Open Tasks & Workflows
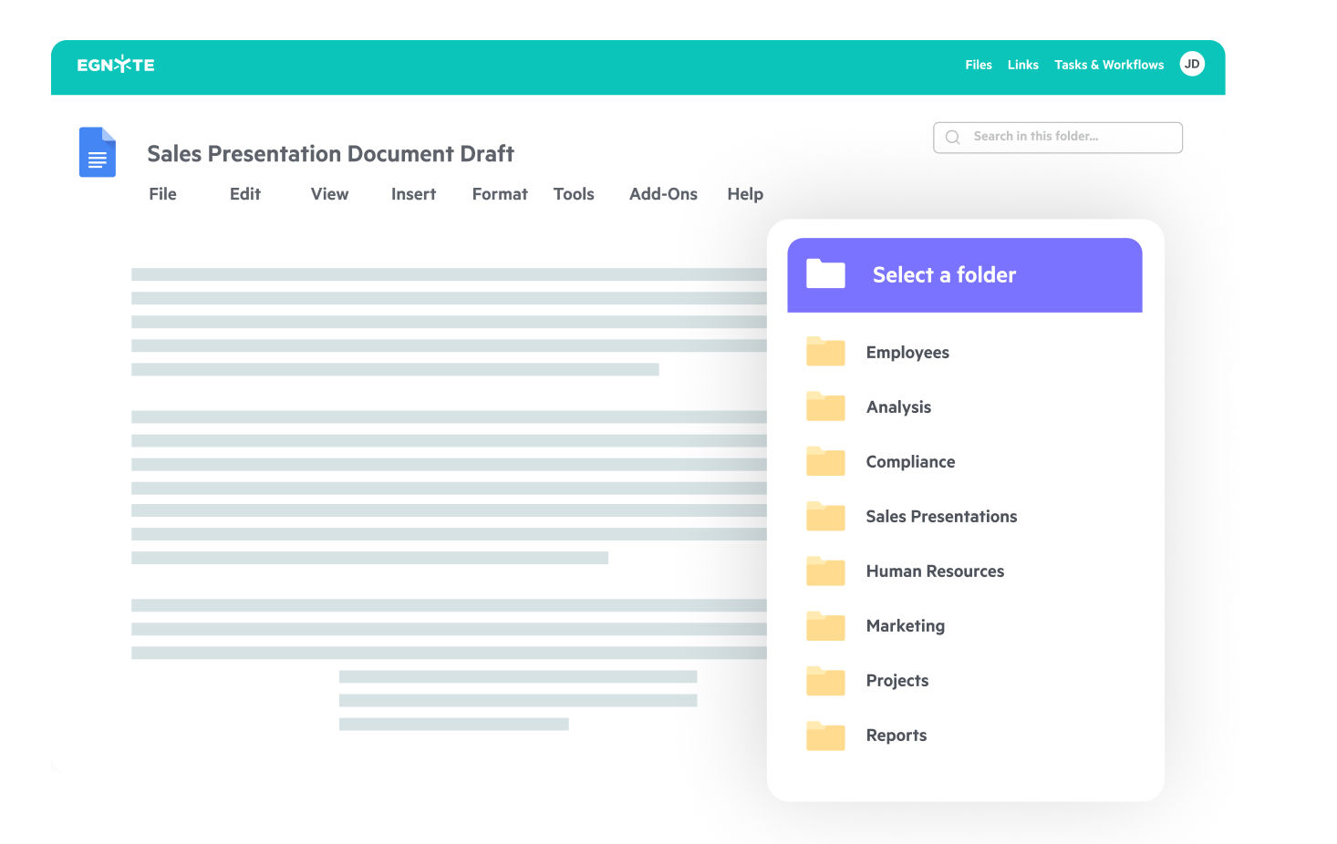1337x844 pixels. coord(1109,65)
